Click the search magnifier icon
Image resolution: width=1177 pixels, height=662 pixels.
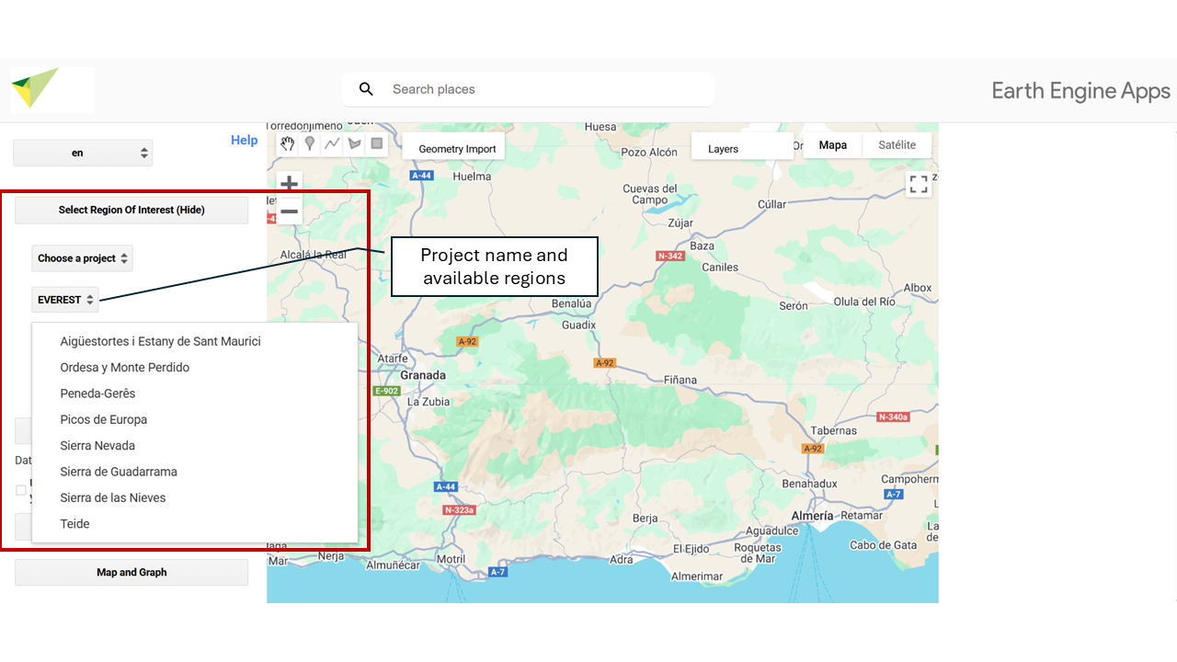[x=366, y=89]
